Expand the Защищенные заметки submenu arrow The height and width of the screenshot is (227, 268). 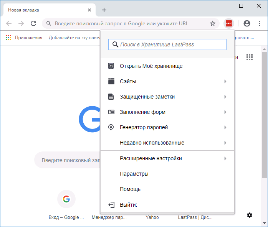(x=225, y=97)
